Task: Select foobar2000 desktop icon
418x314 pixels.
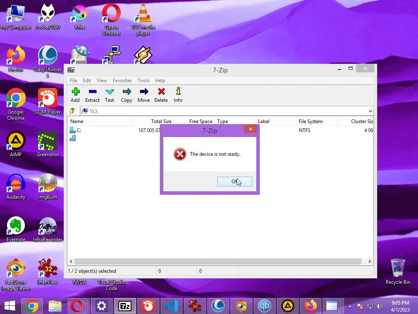Action: (x=47, y=17)
